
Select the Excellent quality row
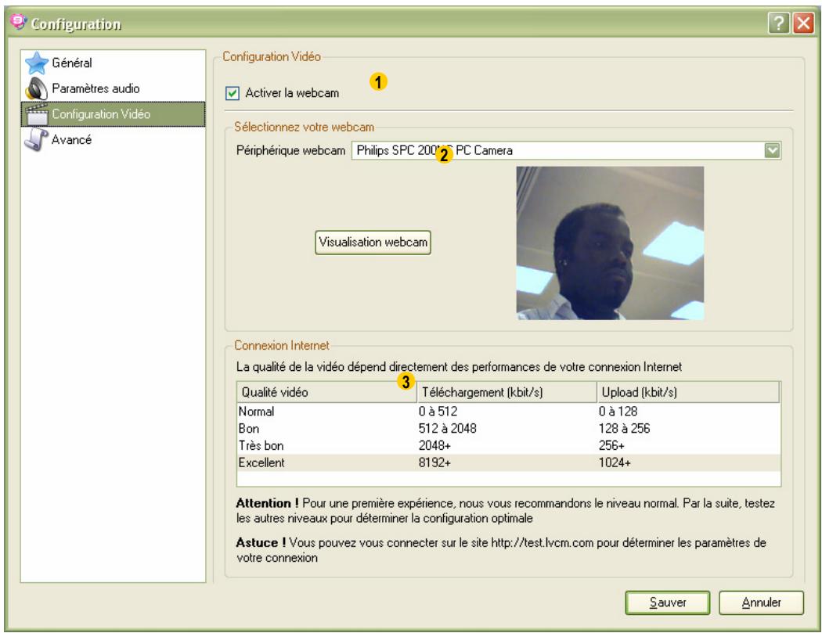509,462
